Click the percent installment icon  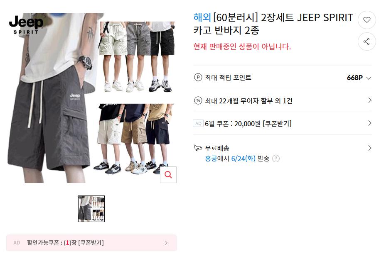coord(198,100)
